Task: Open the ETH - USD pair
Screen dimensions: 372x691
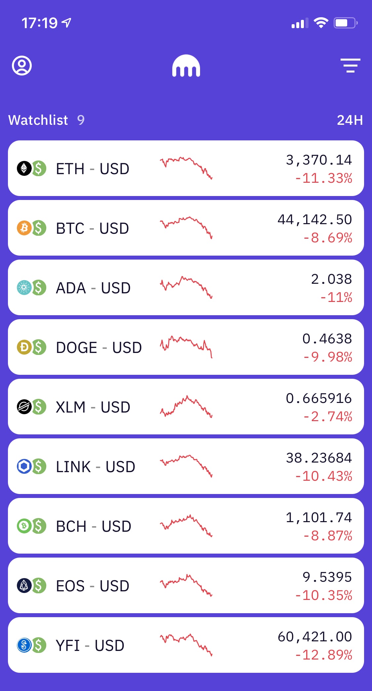Action: (93, 169)
